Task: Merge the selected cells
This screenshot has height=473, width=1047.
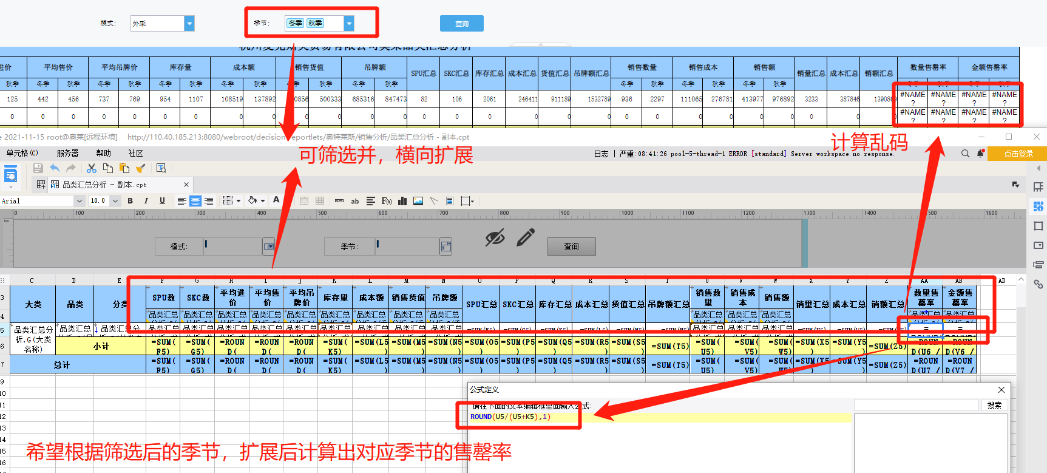Action: pos(304,201)
